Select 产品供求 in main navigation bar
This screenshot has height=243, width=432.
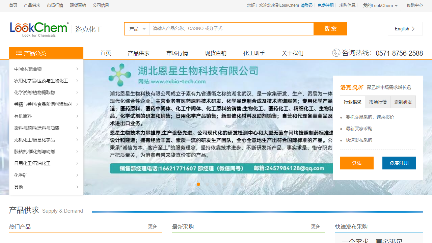(139, 53)
